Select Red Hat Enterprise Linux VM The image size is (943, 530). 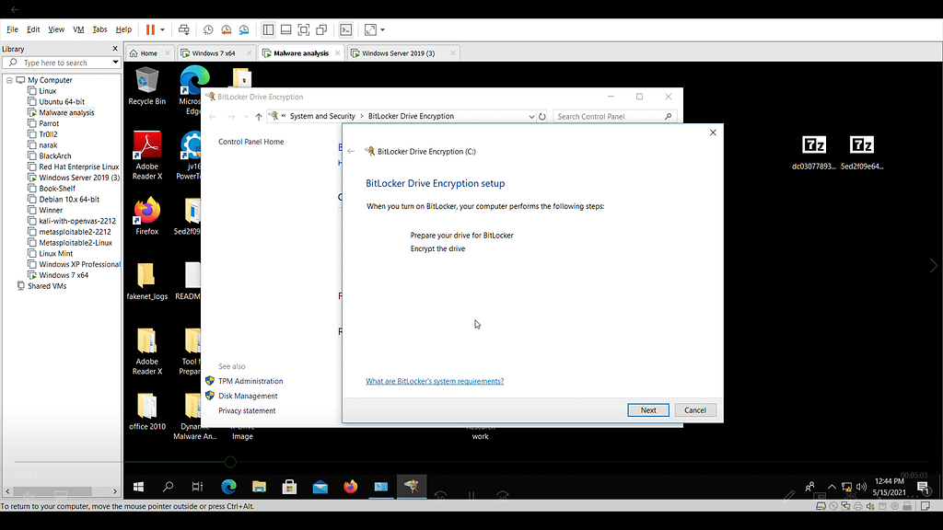point(79,167)
